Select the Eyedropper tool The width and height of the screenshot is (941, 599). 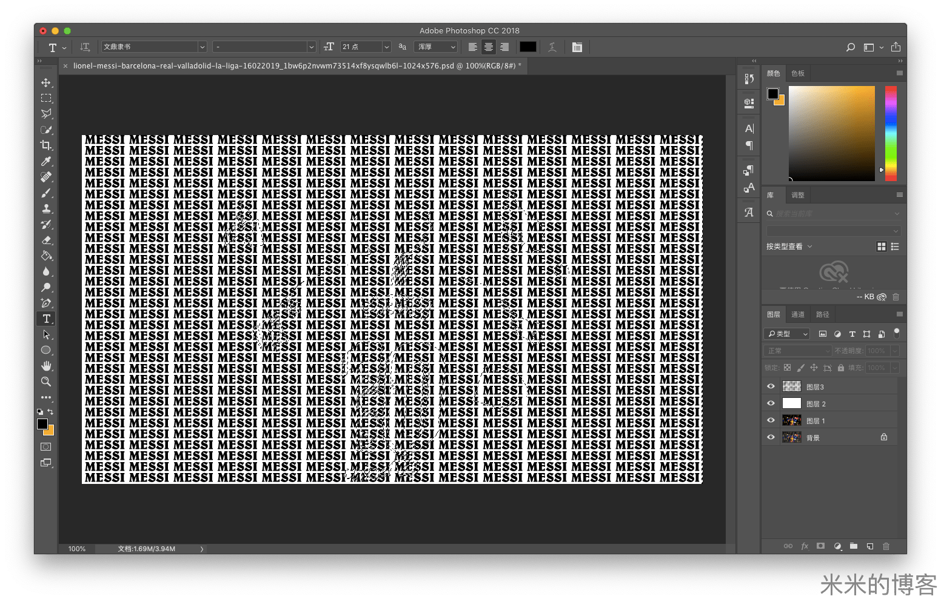(46, 161)
